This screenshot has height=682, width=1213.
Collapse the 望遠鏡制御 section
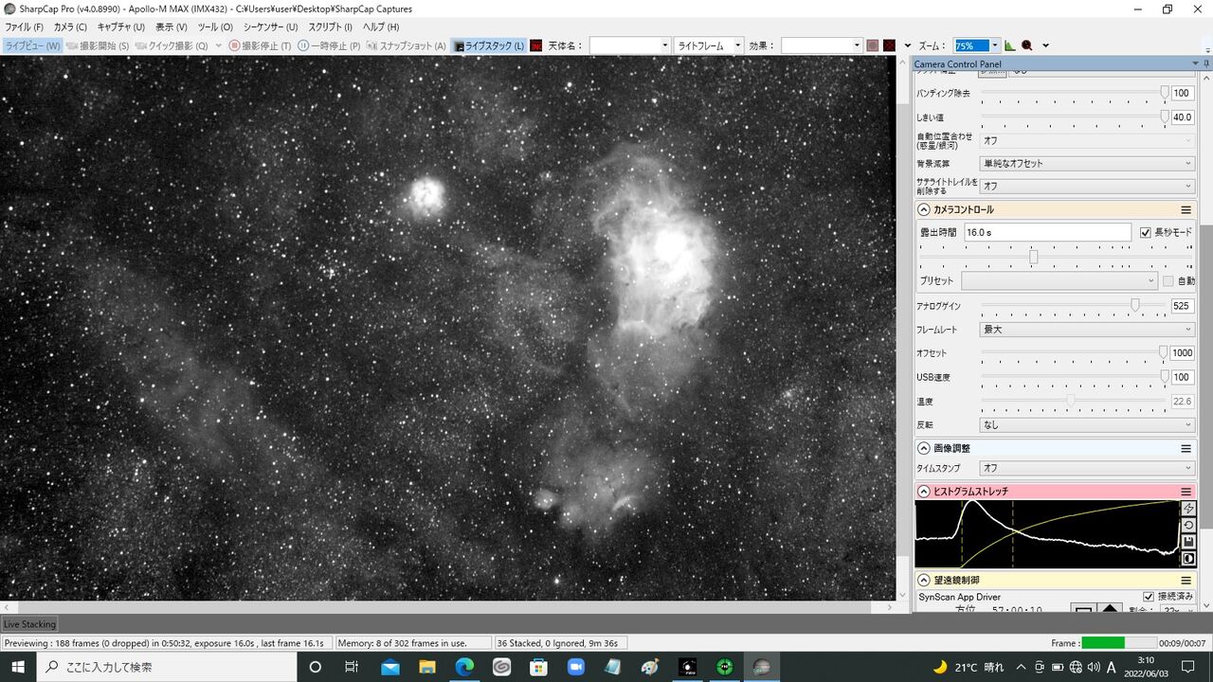pyautogui.click(x=924, y=580)
